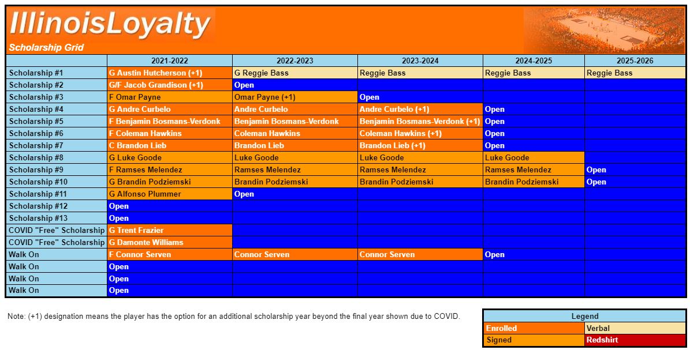Image resolution: width=690 pixels, height=350 pixels.
Task: Click G Andre Curbelo cell
Action: click(170, 109)
